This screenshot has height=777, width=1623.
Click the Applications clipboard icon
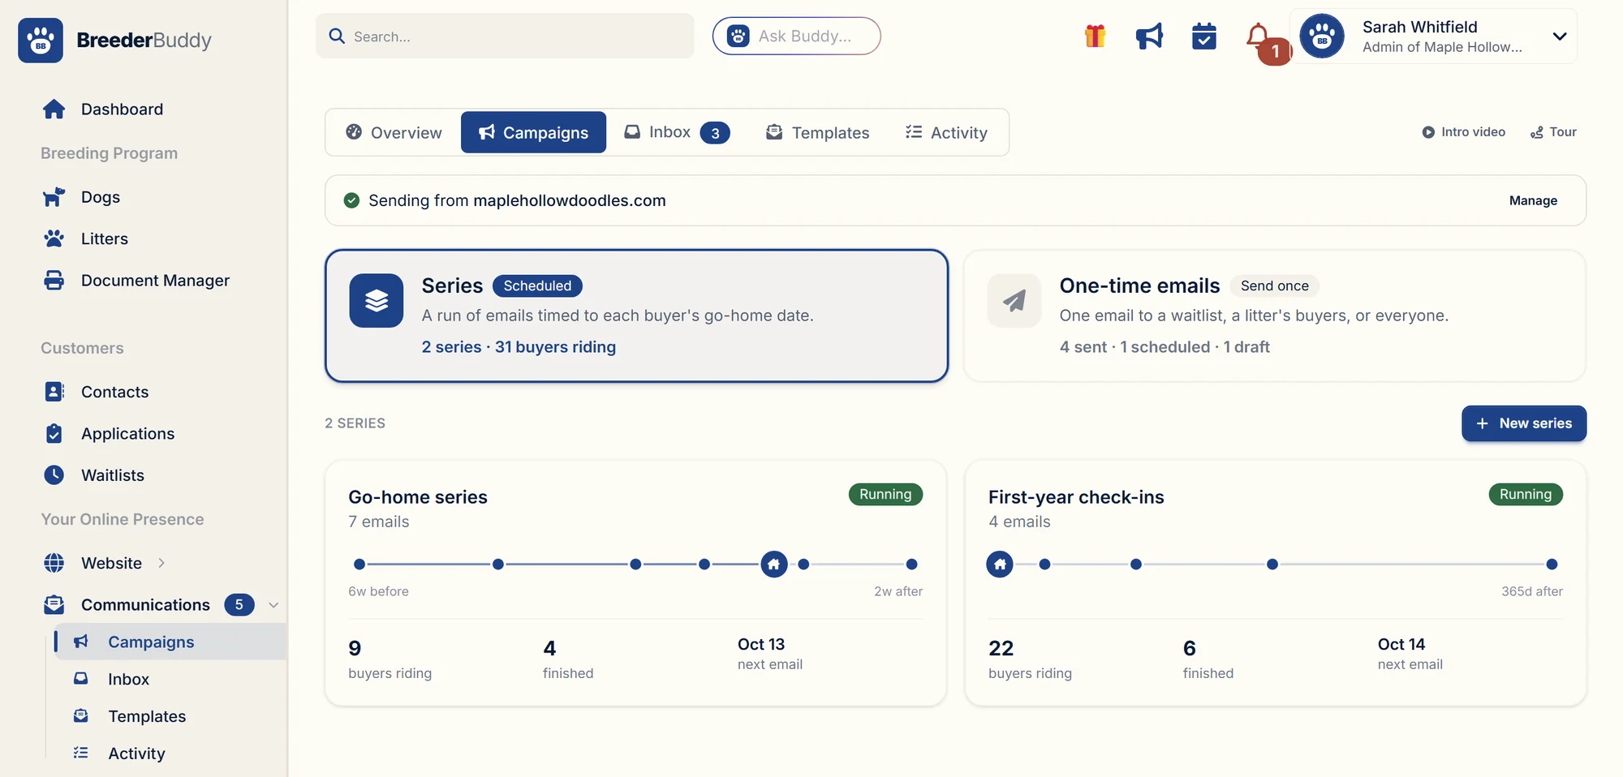point(54,433)
